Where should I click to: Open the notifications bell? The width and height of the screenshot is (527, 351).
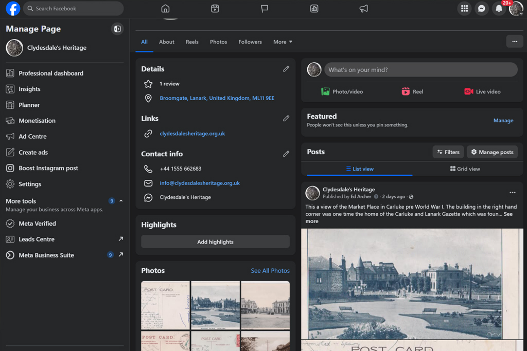(x=499, y=8)
